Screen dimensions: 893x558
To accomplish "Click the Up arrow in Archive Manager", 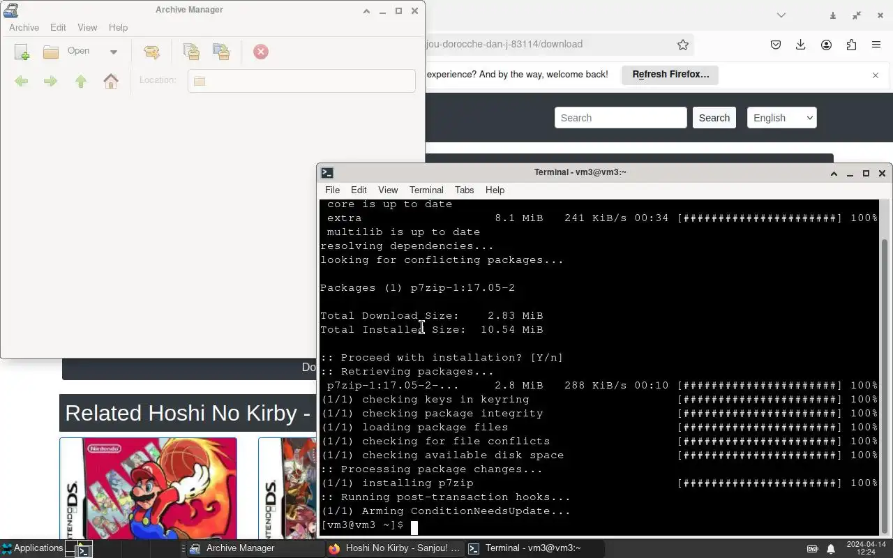I will click(x=81, y=81).
